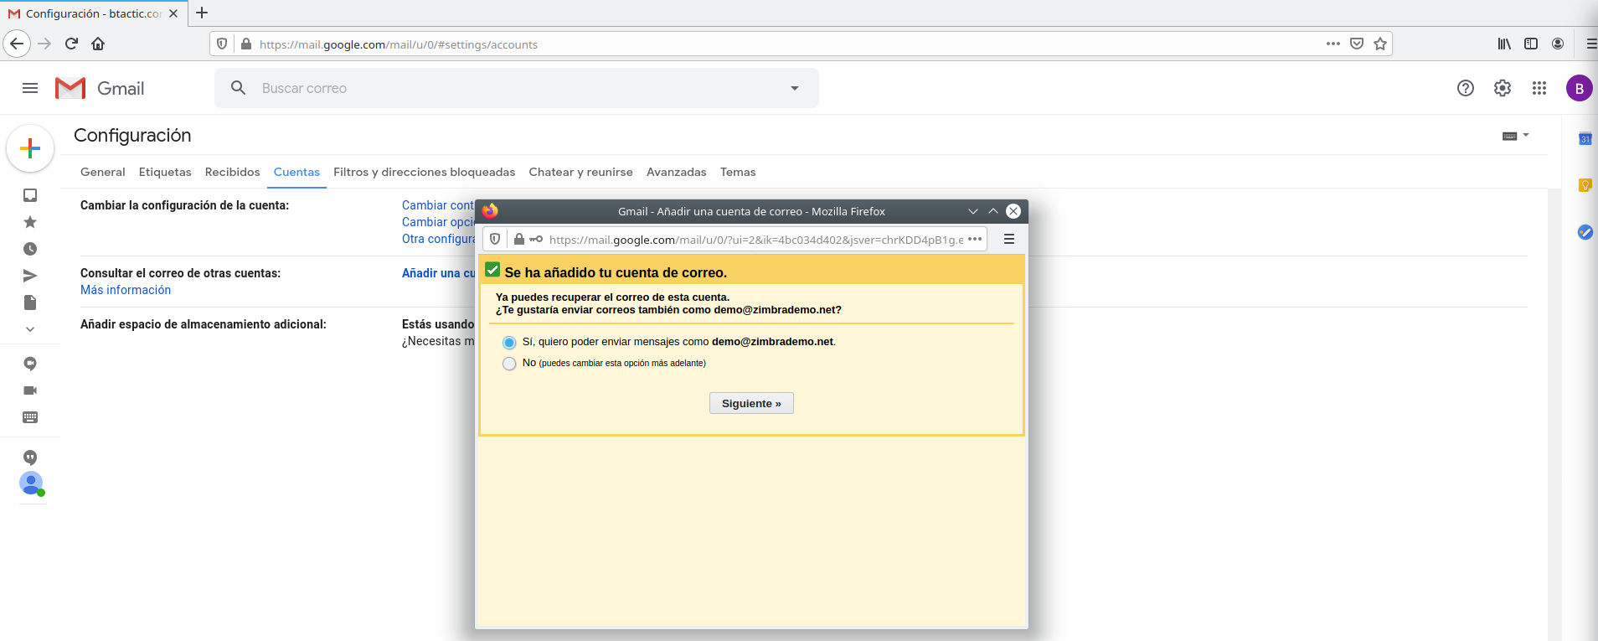The width and height of the screenshot is (1598, 641).
Task: Open popup window hamburger menu
Action: pyautogui.click(x=1009, y=239)
